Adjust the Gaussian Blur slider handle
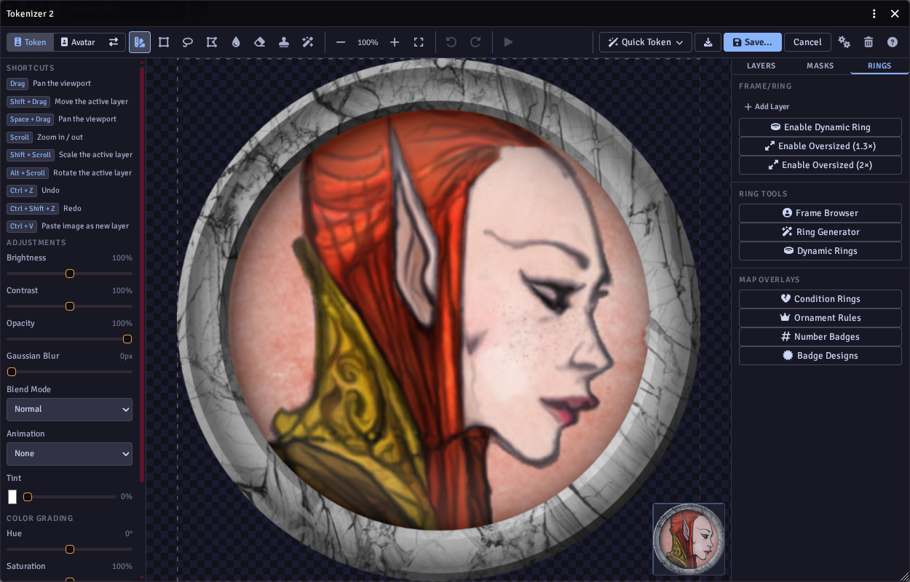The width and height of the screenshot is (910, 582). coord(12,372)
